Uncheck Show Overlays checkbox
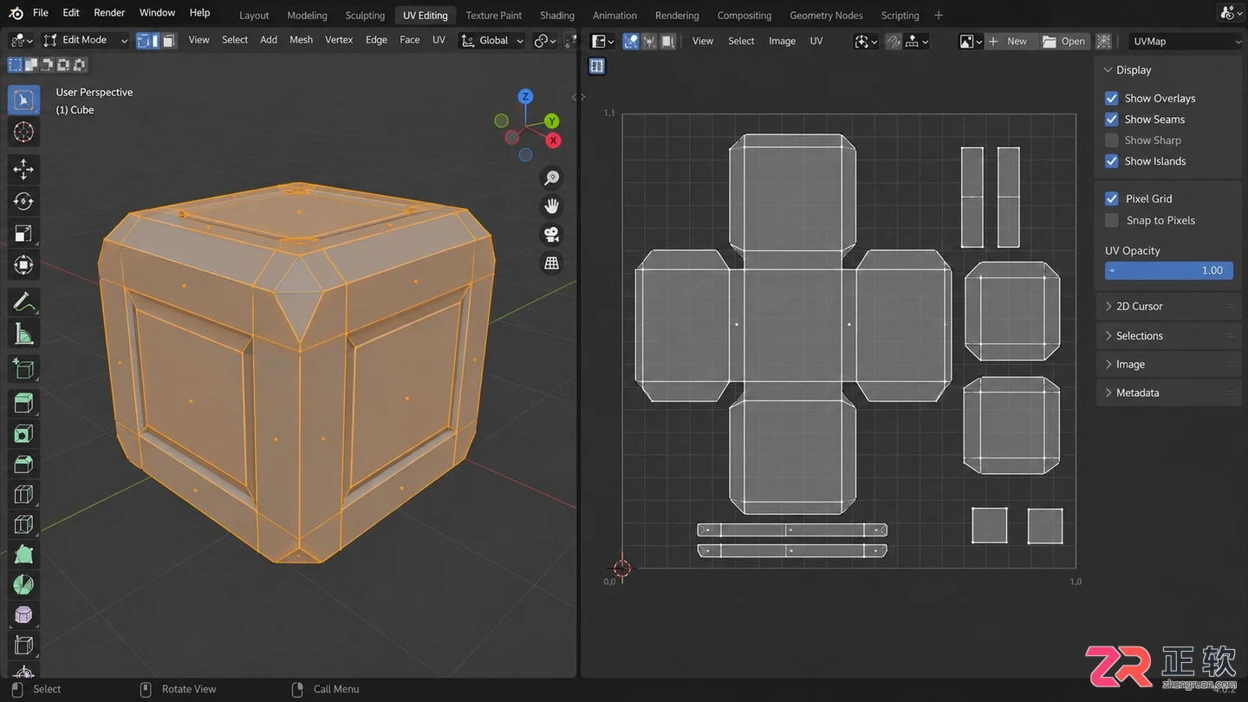The image size is (1248, 702). click(x=1112, y=99)
